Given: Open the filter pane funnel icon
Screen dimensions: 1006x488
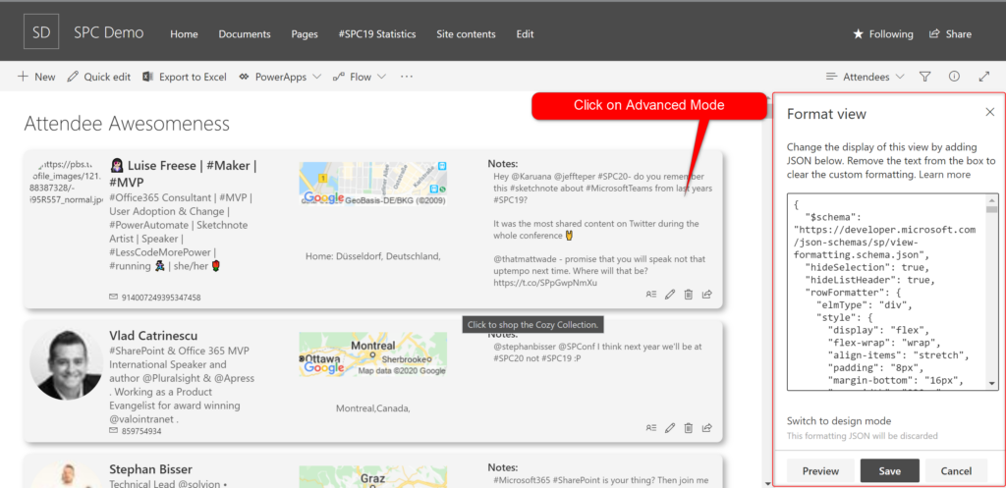Looking at the screenshot, I should pos(924,77).
